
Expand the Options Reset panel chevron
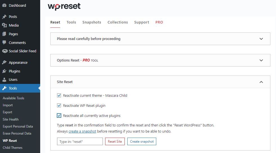click(x=261, y=60)
